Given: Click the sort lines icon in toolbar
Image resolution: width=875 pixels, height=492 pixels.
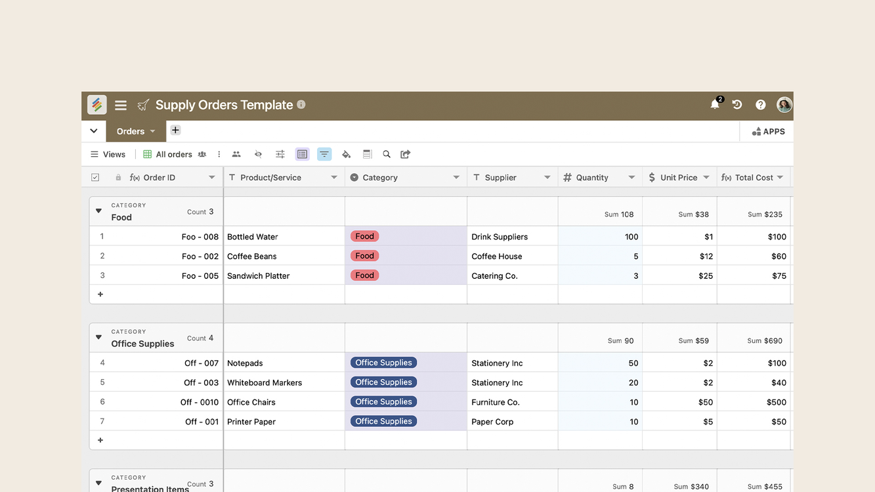Looking at the screenshot, I should point(324,154).
